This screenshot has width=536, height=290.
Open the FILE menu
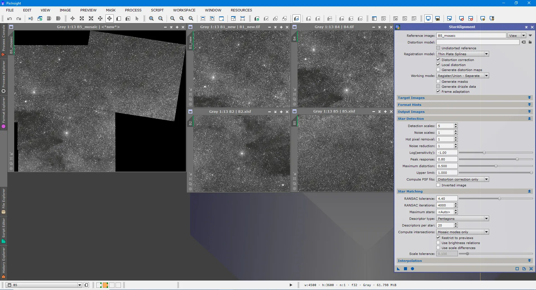10,10
